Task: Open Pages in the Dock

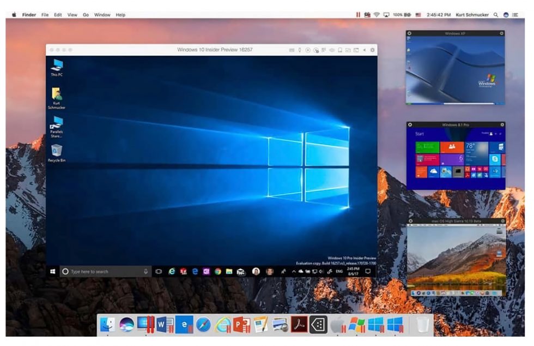Action: pyautogui.click(x=261, y=325)
